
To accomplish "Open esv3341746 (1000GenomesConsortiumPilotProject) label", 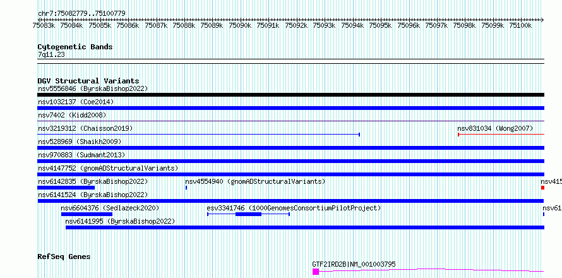I will [294, 208].
